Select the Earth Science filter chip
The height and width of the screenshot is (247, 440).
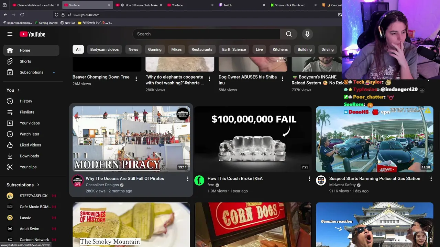click(234, 49)
